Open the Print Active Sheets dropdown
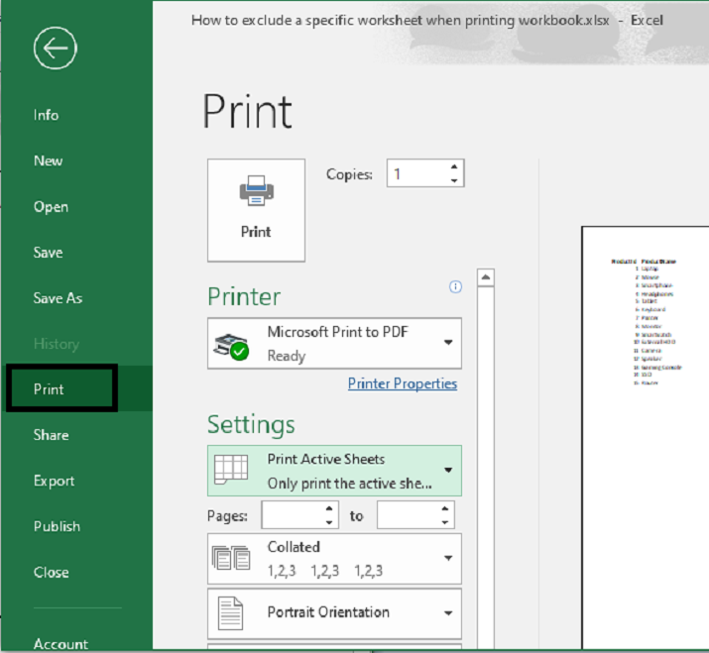The image size is (709, 653). (448, 471)
